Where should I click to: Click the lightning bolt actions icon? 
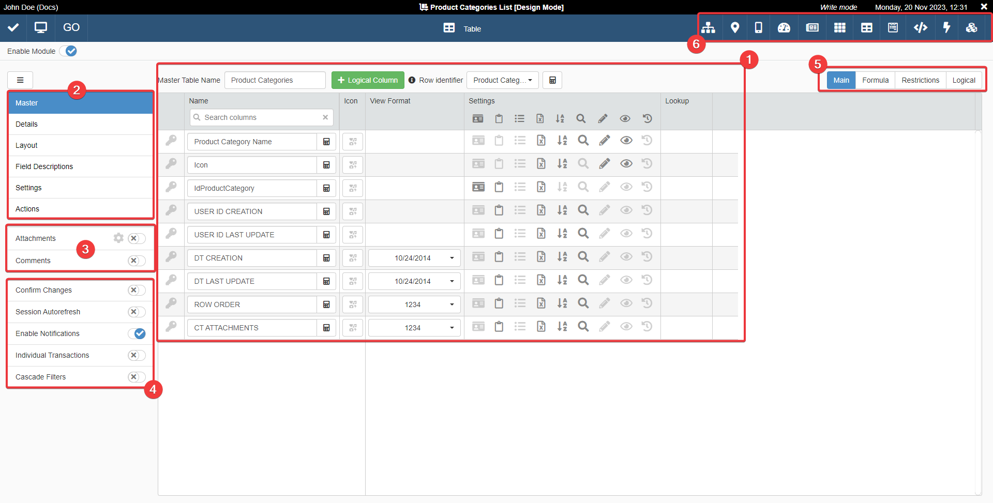point(946,28)
